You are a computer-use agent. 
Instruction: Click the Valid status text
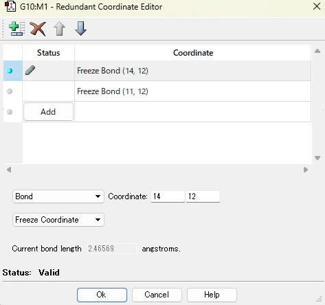click(x=49, y=273)
